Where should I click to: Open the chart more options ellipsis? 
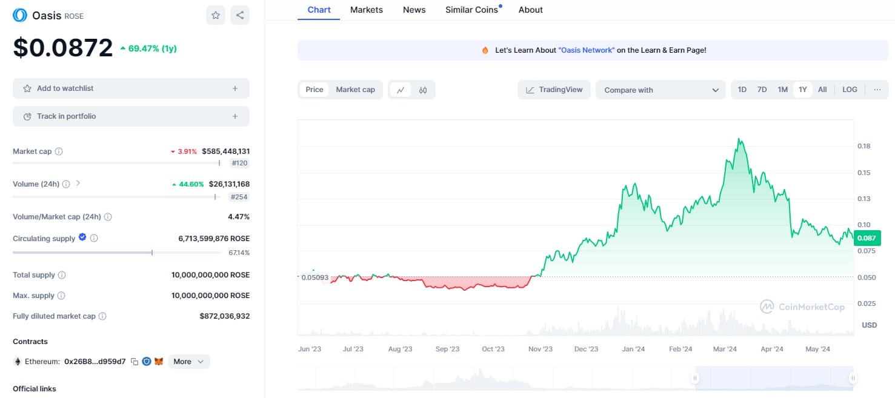pyautogui.click(x=877, y=90)
